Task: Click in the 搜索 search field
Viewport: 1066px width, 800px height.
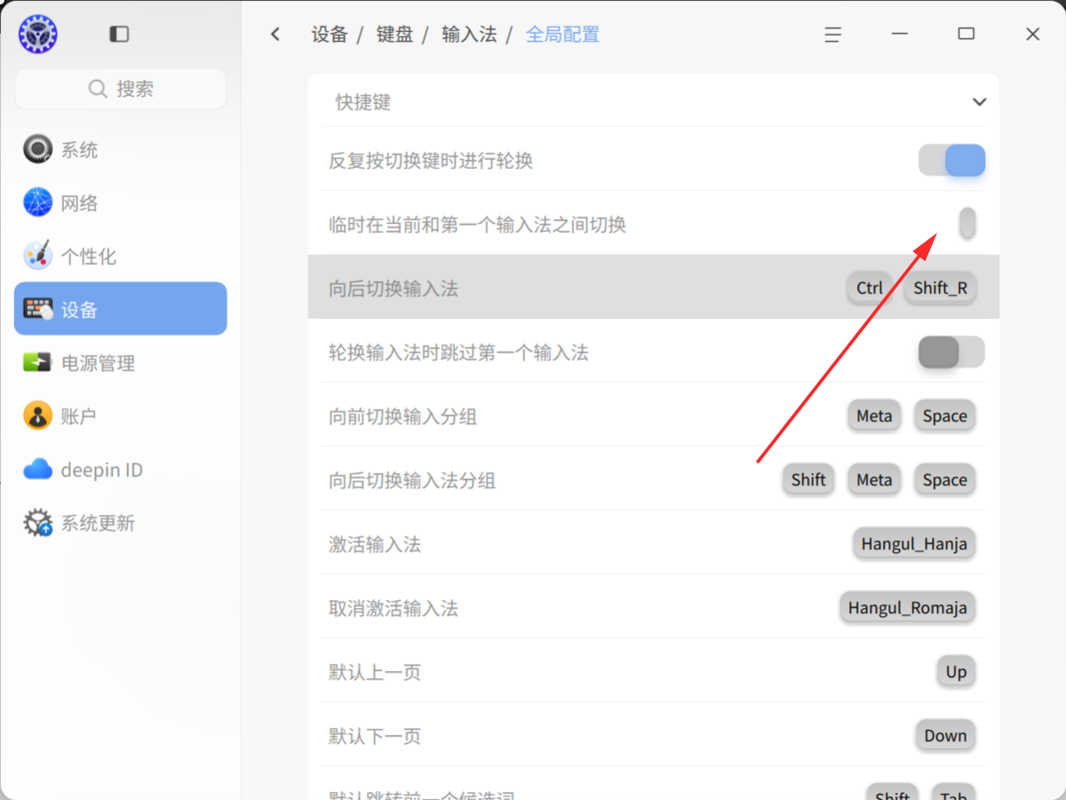Action: click(121, 89)
